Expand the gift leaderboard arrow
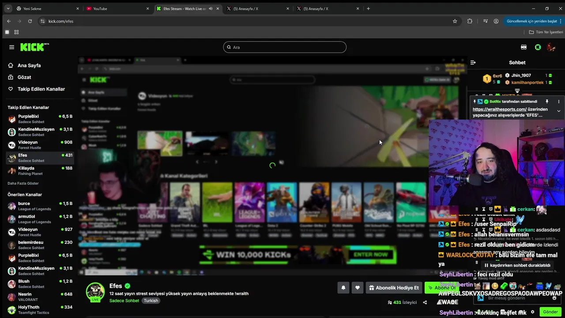565x318 pixels. (517, 91)
